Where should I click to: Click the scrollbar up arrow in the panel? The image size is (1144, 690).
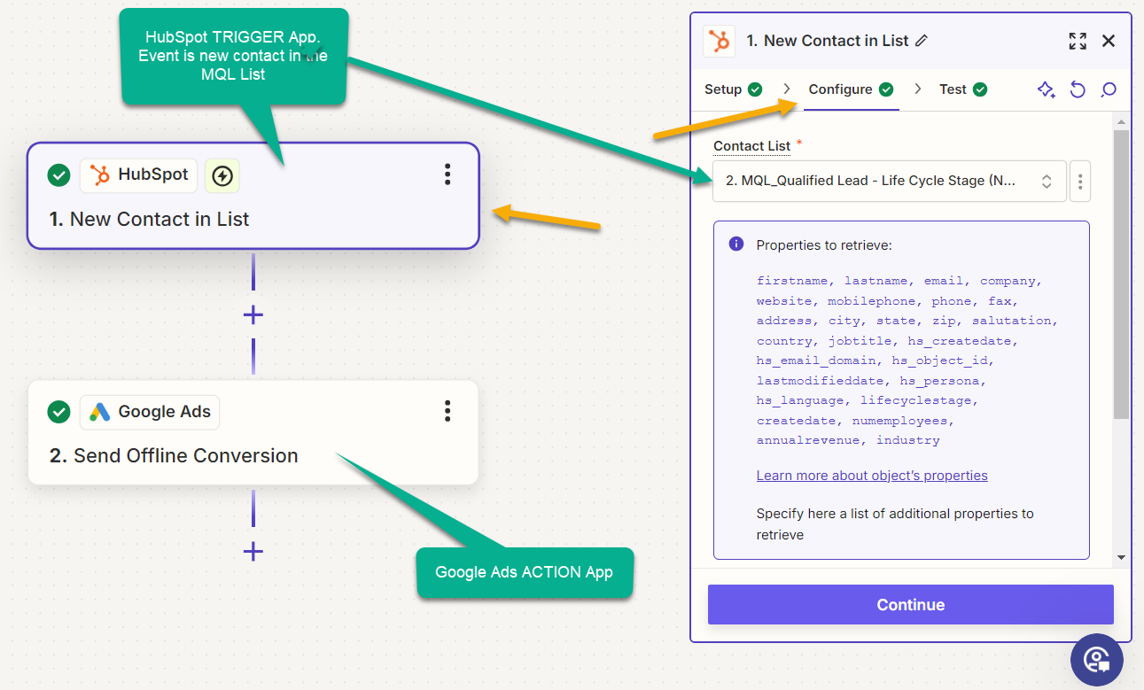pos(1121,120)
